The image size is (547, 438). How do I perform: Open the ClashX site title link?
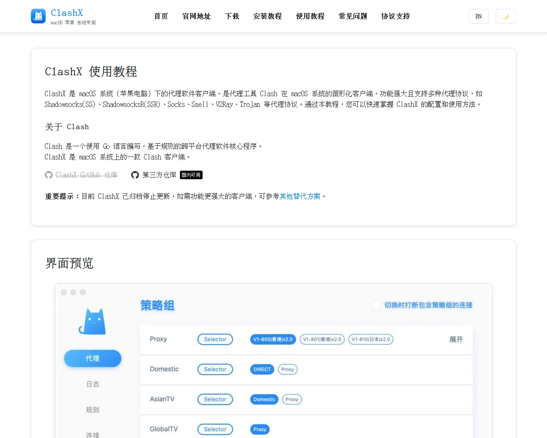67,13
